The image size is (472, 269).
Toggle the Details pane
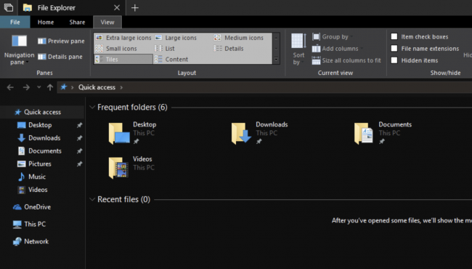(60, 57)
